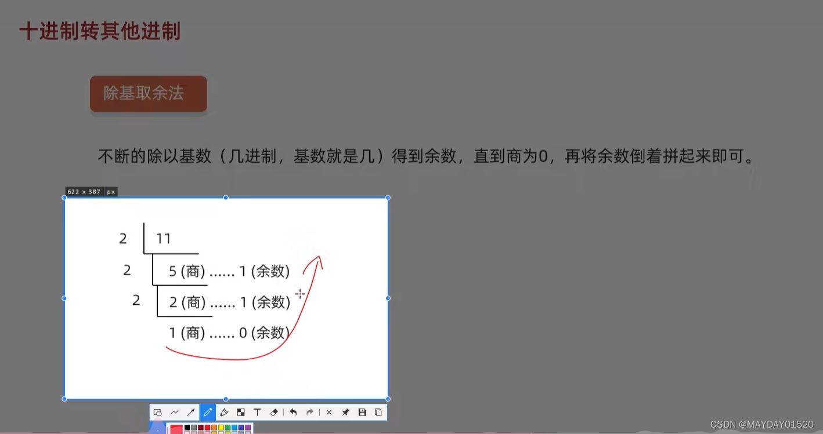Select the active pencil tool
Viewport: 823px width, 434px height.
pyautogui.click(x=207, y=413)
